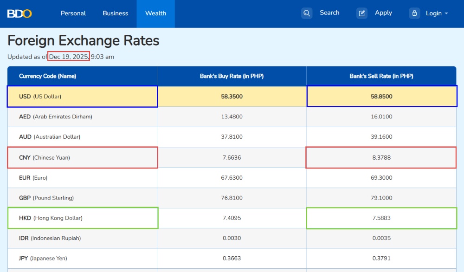The width and height of the screenshot is (464, 272).
Task: Click the BDO logo
Action: 19,13
